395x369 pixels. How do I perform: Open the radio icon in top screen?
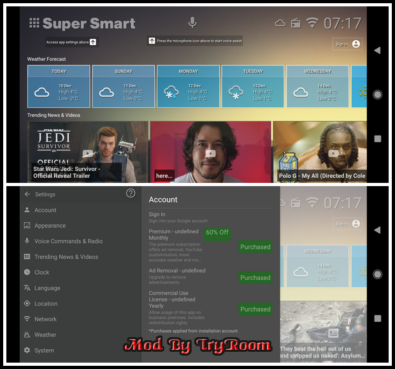click(x=296, y=23)
